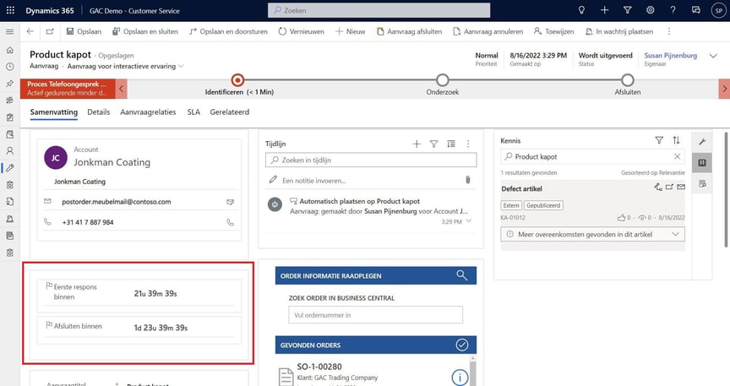This screenshot has width=730, height=386.
Task: Open the Jonkman Coating account
Action: pos(112,162)
